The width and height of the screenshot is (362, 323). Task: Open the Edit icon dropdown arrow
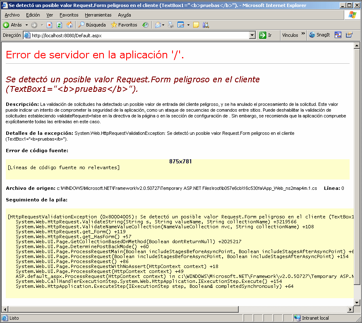[188, 25]
